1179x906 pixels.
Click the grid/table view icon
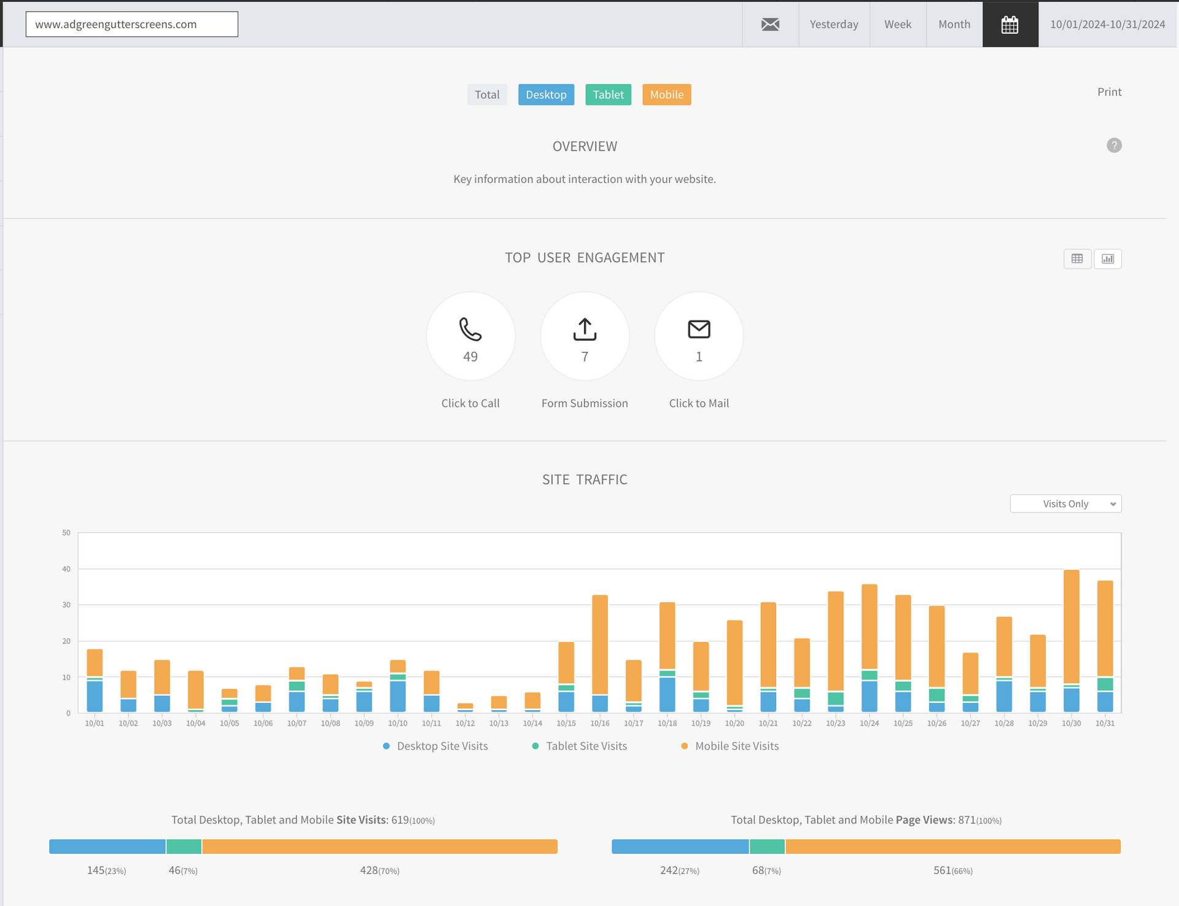coord(1077,259)
